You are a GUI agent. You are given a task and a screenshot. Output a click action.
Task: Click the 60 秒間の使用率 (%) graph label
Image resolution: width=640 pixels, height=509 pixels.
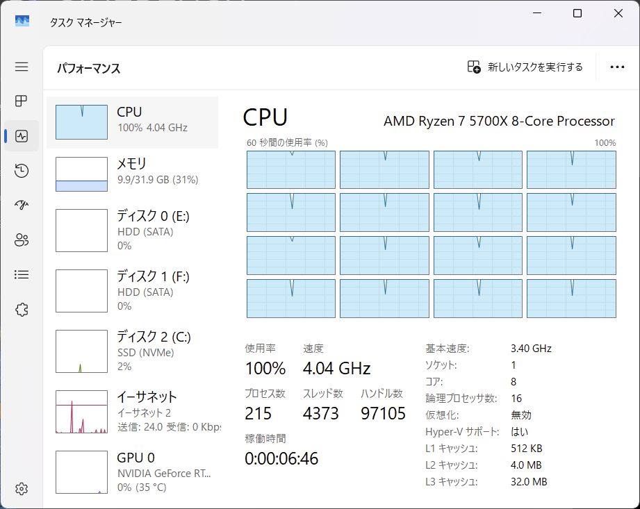[x=287, y=142]
